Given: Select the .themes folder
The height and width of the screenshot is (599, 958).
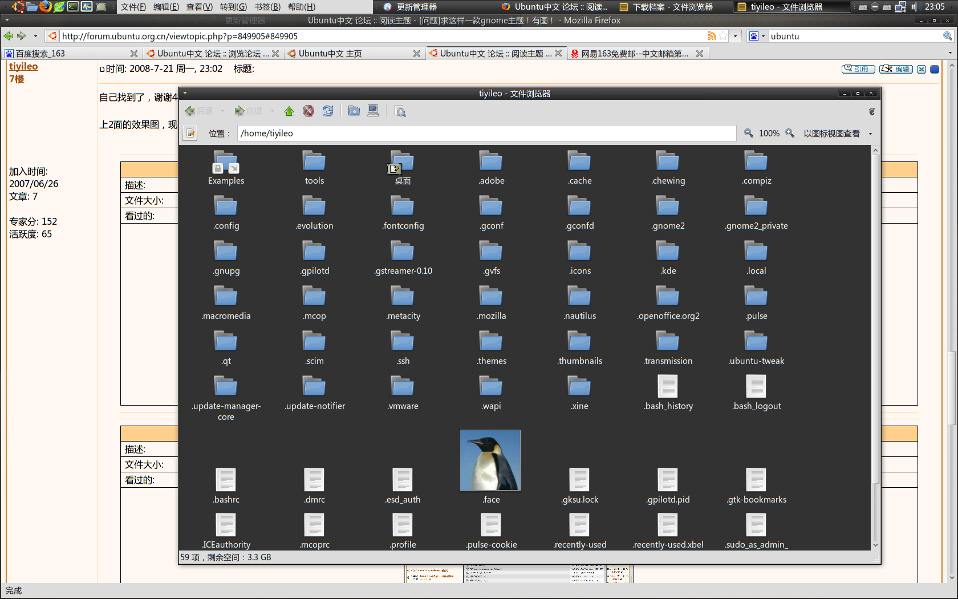Looking at the screenshot, I should pyautogui.click(x=491, y=348).
